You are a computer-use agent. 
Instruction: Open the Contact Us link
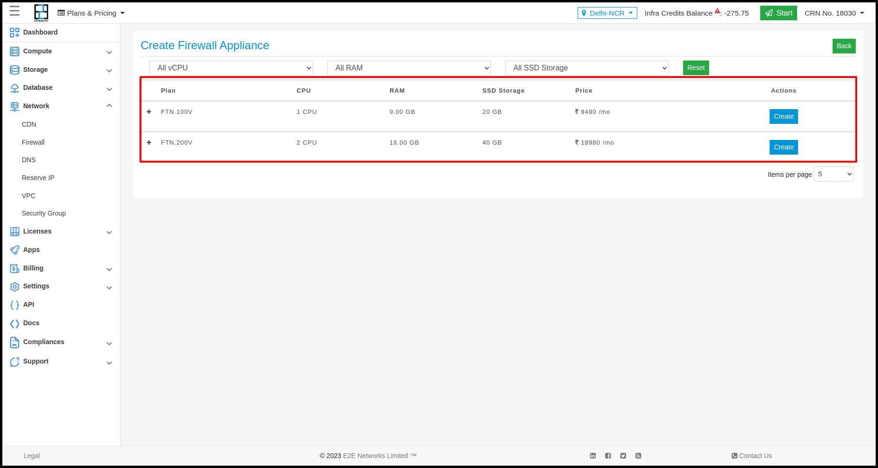(x=752, y=456)
